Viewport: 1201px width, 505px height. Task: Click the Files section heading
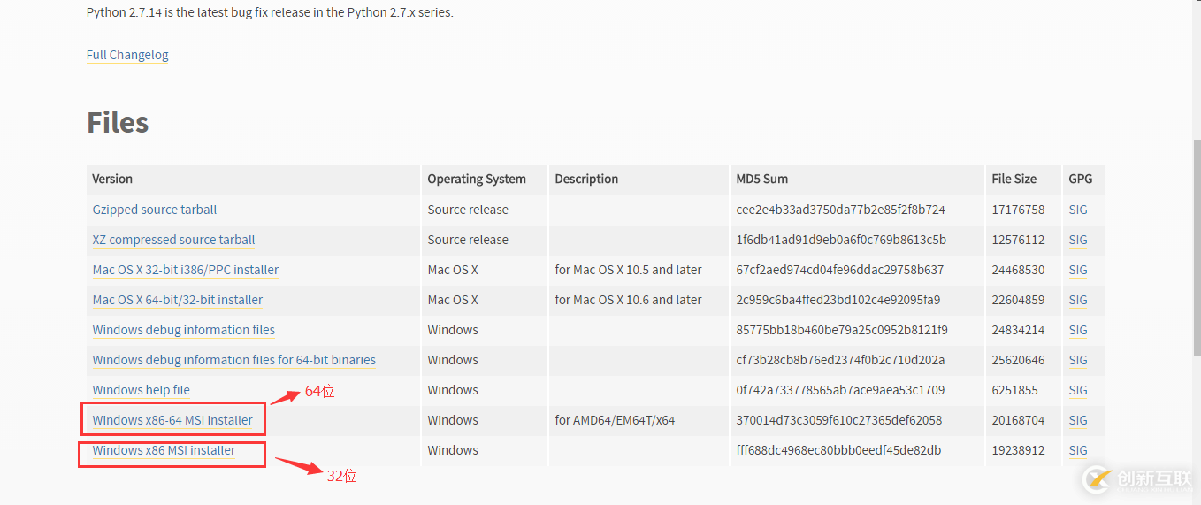[x=118, y=122]
